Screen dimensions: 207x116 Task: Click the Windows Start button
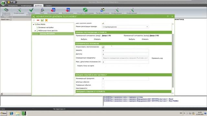point(4,113)
